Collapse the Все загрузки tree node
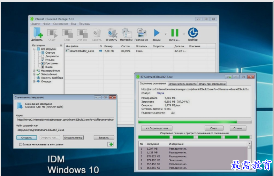The width and height of the screenshot is (274, 176). (34, 49)
